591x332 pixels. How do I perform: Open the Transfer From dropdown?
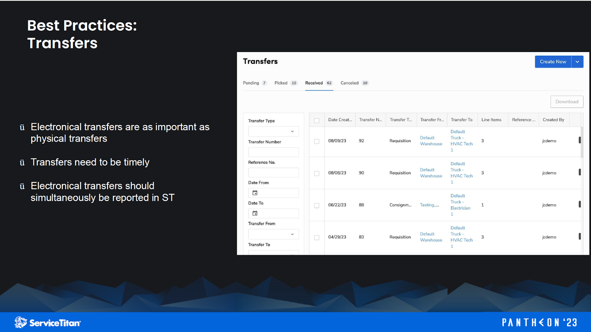[273, 234]
